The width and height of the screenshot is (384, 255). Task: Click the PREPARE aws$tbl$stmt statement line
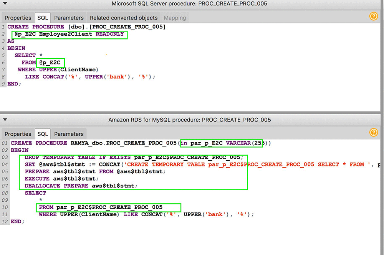(x=95, y=171)
